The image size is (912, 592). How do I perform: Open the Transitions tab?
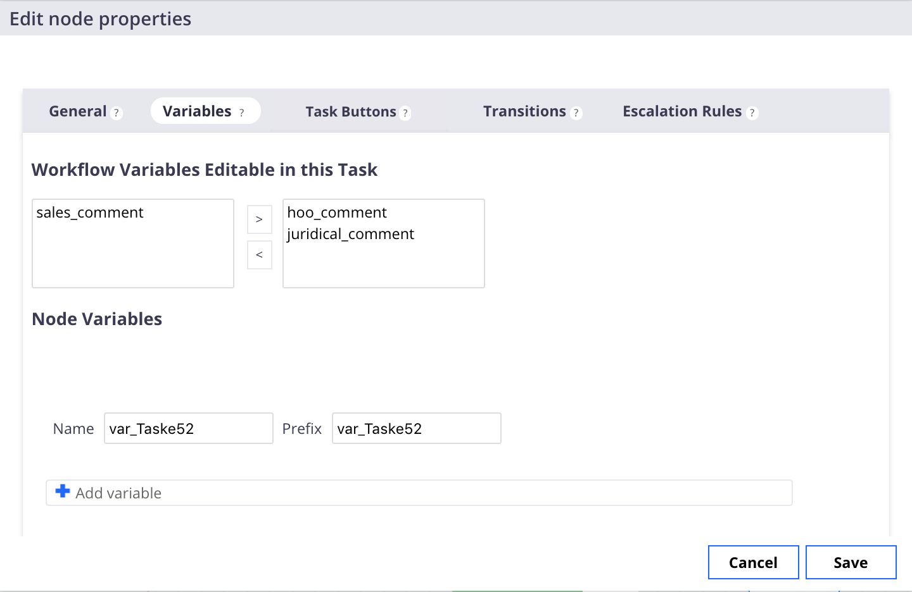[x=524, y=111]
